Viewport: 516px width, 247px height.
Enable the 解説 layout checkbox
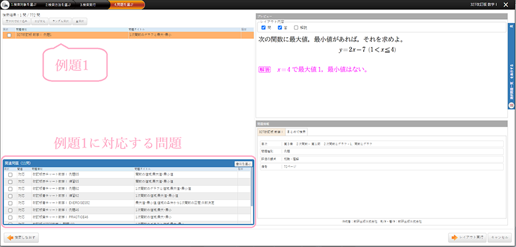(x=296, y=27)
